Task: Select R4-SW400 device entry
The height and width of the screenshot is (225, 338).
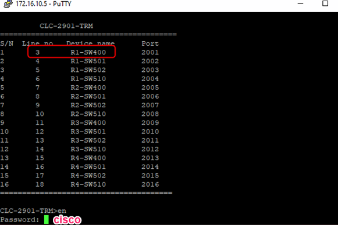Action: pyautogui.click(x=88, y=158)
